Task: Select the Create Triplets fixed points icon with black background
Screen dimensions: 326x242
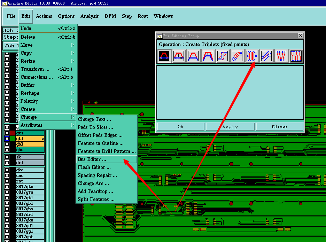Action: [x=164, y=56]
